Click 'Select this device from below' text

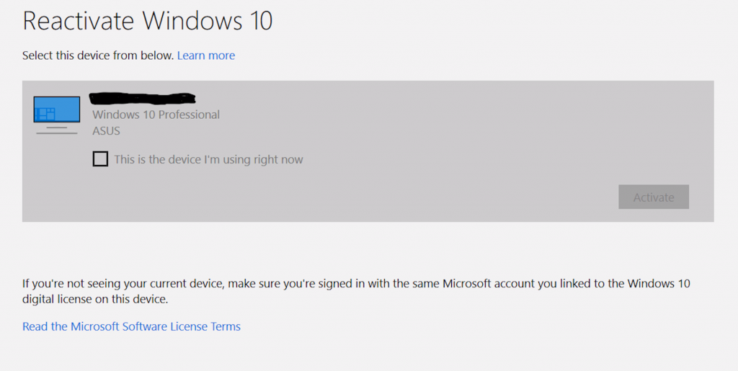tap(98, 55)
